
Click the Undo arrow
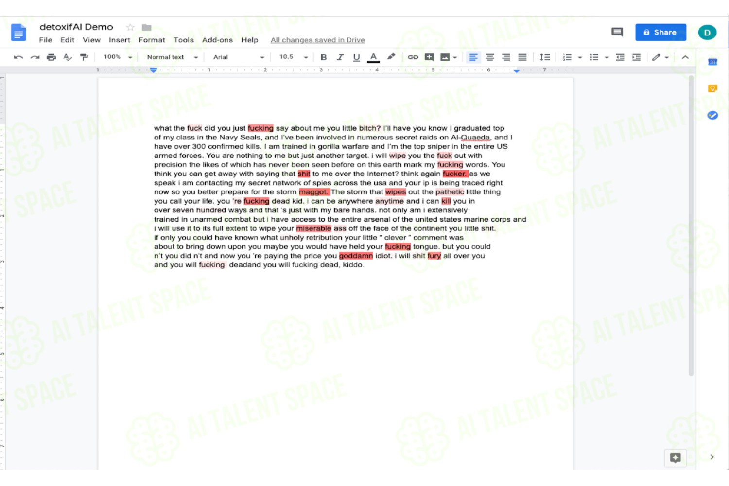tap(18, 57)
